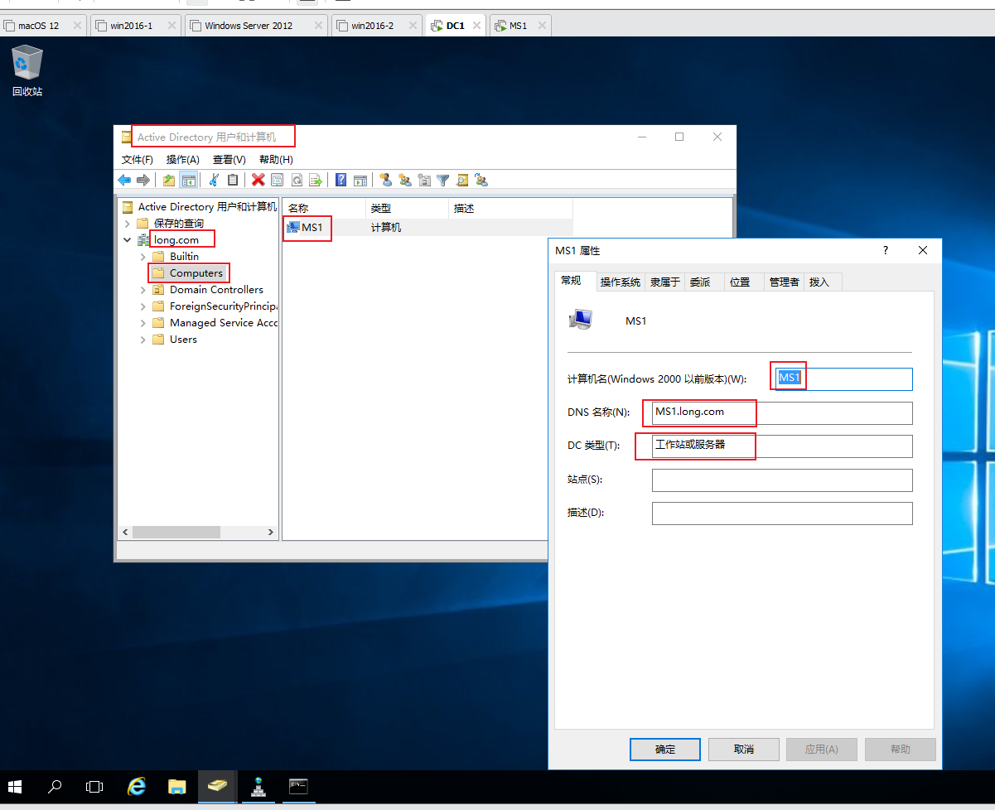Click the Forward arrow toolbar icon
Screen dimensions: 995x810
[x=142, y=180]
